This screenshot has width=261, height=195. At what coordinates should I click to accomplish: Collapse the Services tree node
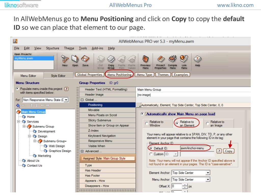tap(18, 122)
